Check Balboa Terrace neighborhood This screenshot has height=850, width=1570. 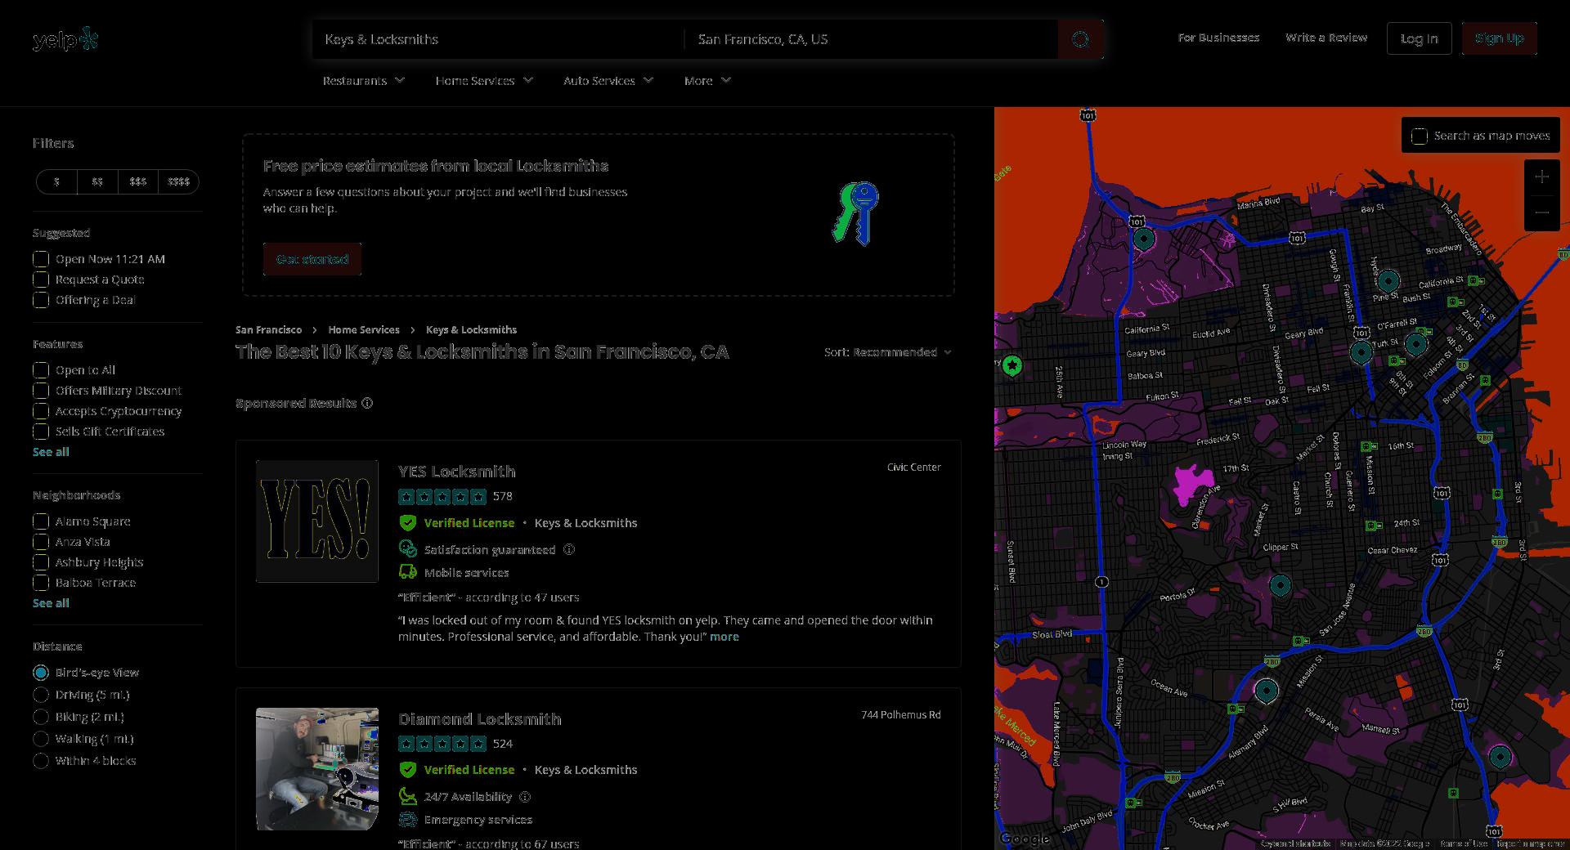point(41,583)
